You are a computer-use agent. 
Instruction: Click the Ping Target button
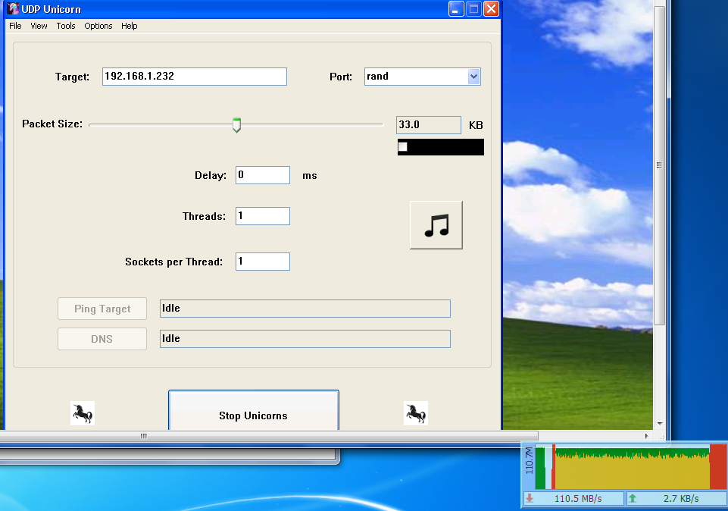point(102,309)
